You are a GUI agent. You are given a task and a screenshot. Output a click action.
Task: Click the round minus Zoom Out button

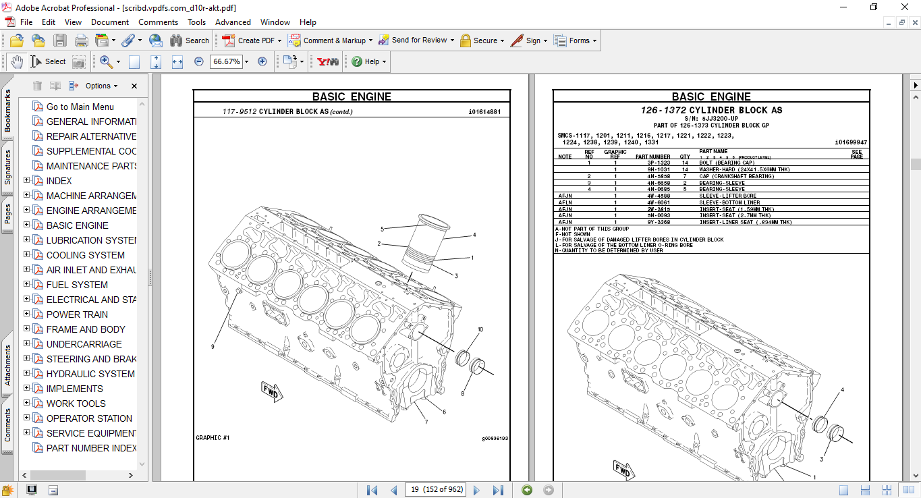click(x=199, y=61)
